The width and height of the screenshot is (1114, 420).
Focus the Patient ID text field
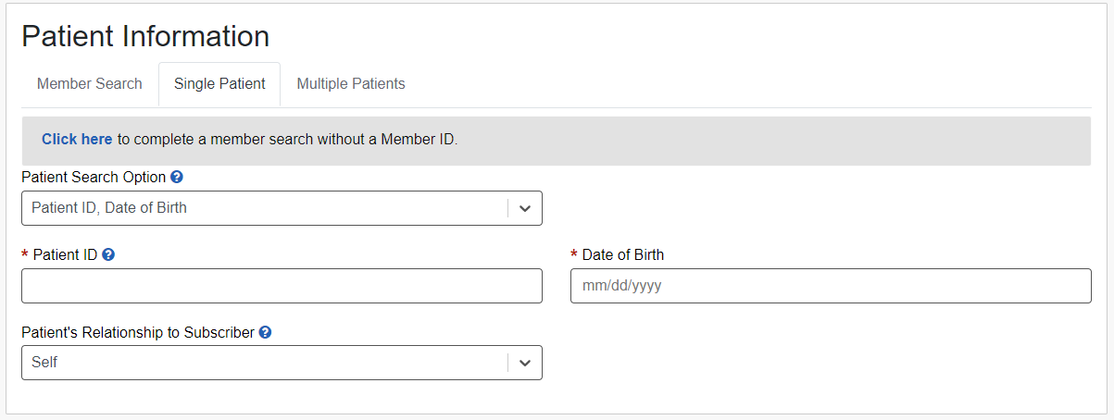click(282, 286)
